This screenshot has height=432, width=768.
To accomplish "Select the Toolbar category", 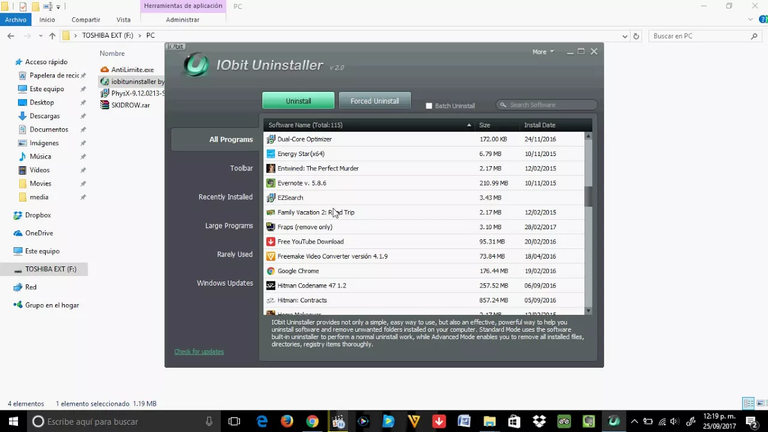I will tap(241, 168).
